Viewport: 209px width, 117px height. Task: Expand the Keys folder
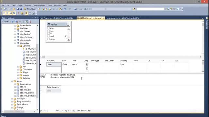point(18,66)
